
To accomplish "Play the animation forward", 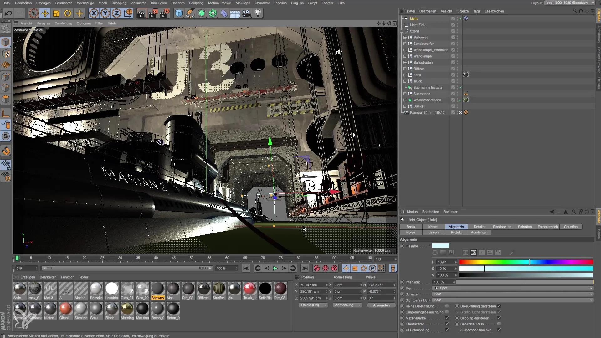I will 275,268.
